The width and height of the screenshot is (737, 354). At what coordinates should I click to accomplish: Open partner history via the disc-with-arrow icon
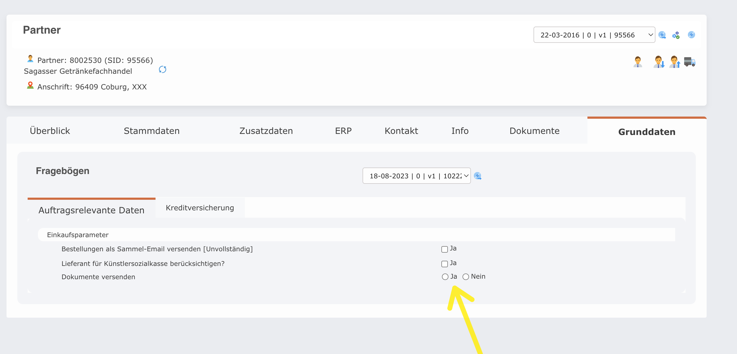(x=662, y=35)
